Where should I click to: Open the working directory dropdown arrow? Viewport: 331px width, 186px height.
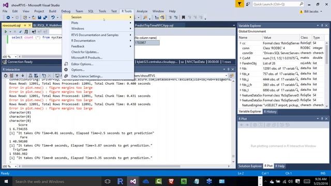pyautogui.click(x=226, y=76)
